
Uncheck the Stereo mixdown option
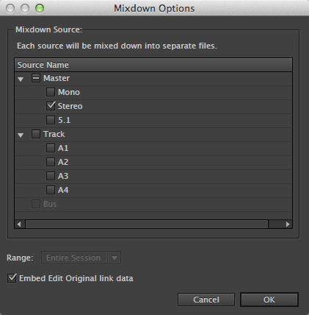pyautogui.click(x=51, y=106)
